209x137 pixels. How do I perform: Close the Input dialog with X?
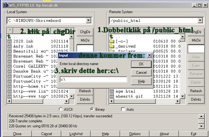coord(150,55)
